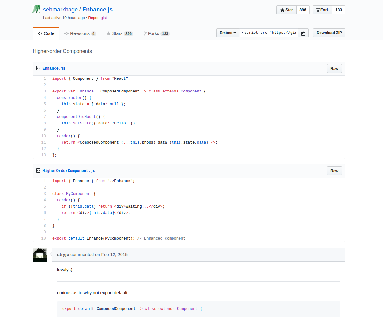
Task: Select the embed script text field
Action: [269, 33]
